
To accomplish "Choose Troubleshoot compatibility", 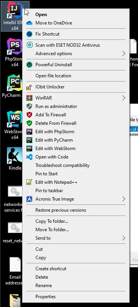I will tap(76, 165).
